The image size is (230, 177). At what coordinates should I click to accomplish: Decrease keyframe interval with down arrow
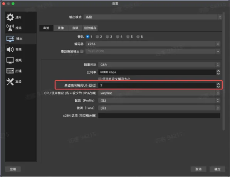[x=218, y=87]
